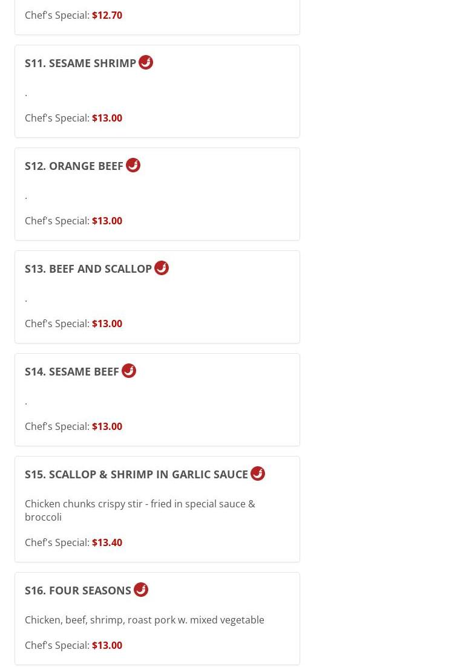475x667 pixels.
Task: Select S14. Sesame Beef title
Action: point(71,373)
